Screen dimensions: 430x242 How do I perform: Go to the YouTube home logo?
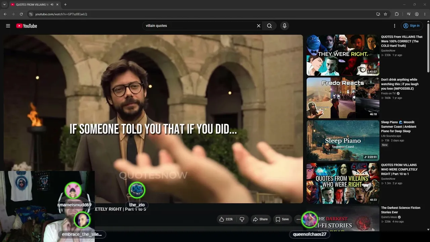(x=27, y=26)
